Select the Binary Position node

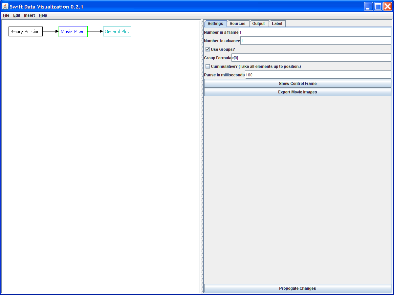point(26,31)
